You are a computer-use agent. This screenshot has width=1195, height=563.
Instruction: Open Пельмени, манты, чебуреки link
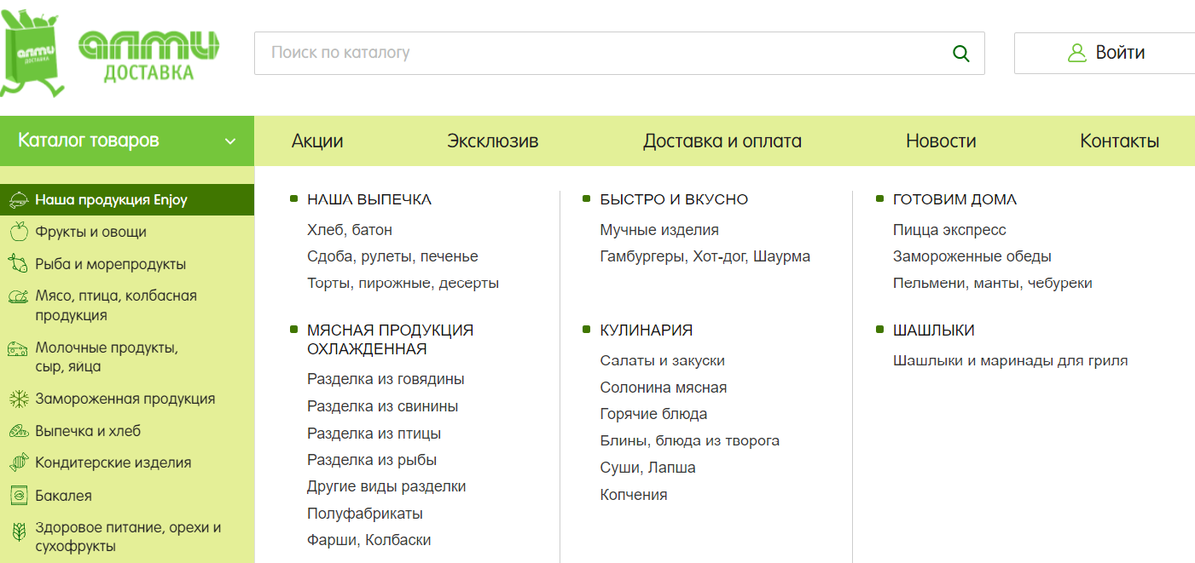pyautogui.click(x=993, y=283)
